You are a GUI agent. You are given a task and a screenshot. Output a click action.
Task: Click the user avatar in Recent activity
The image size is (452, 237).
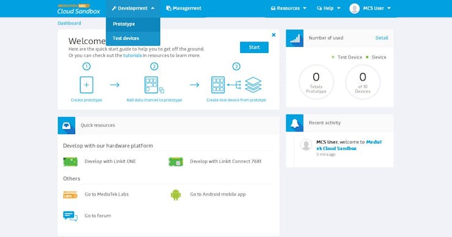tap(306, 145)
